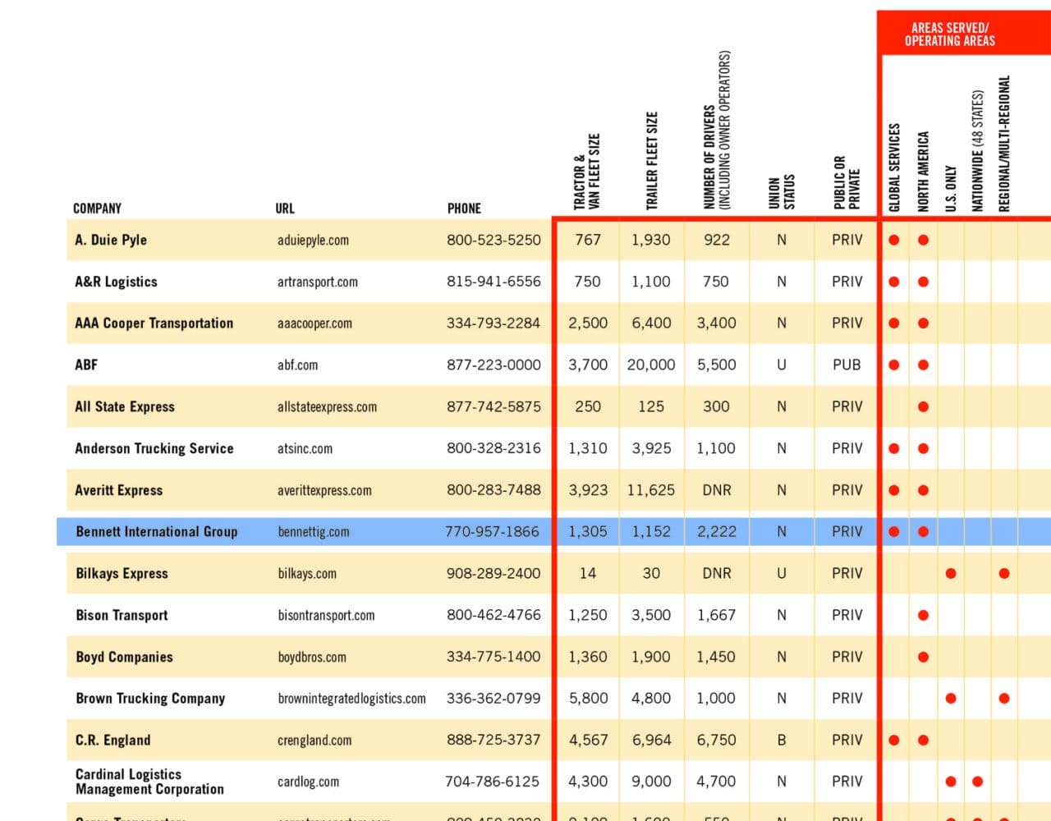
Task: Click the PHONE column header
Action: (x=464, y=209)
